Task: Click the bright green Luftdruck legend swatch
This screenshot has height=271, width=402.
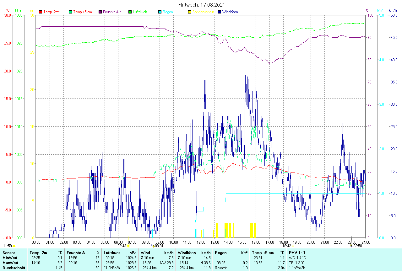Action: pyautogui.click(x=130, y=12)
